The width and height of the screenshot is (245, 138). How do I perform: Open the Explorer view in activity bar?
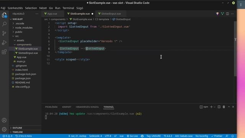click(x=4, y=15)
